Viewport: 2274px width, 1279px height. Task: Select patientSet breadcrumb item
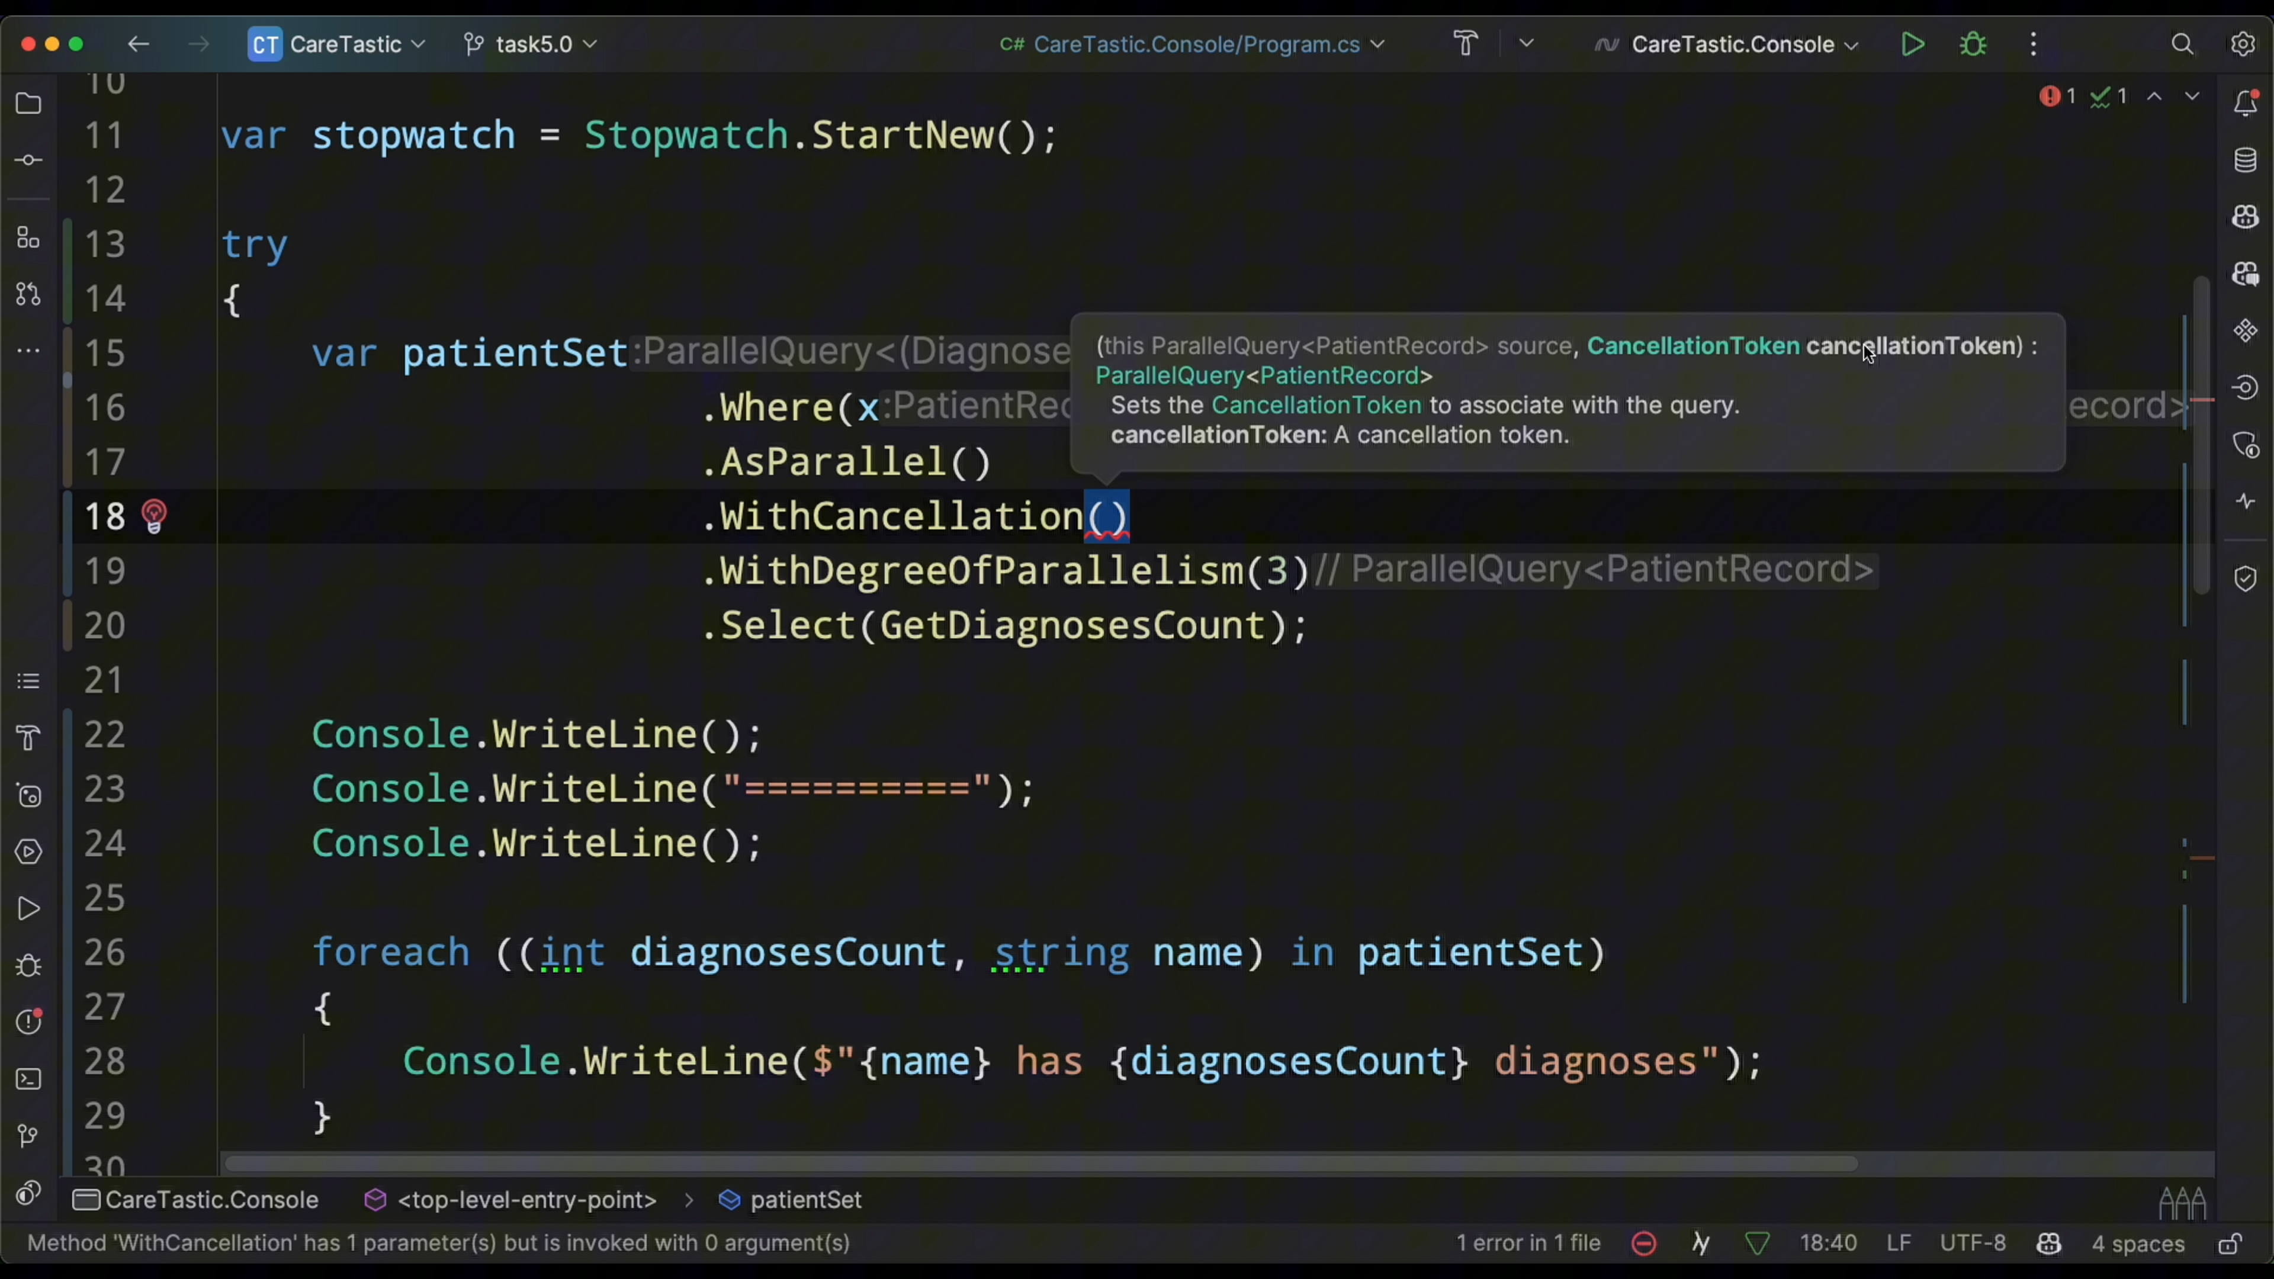click(804, 1200)
